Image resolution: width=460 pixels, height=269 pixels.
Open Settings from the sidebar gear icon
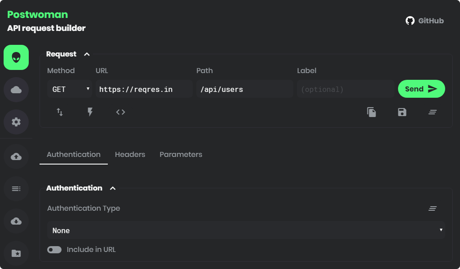[16, 121]
